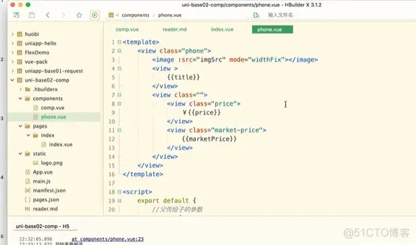Open main.js in the project tree

pos(41,181)
